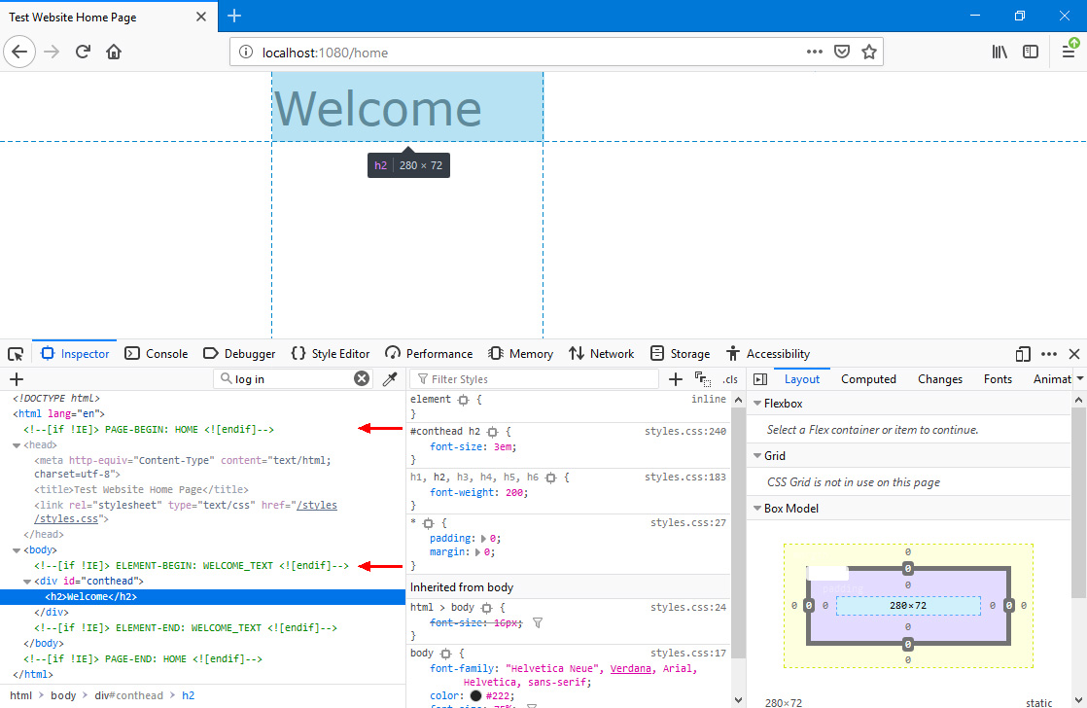
Task: Collapse the div id="conthead" node
Action: [27, 582]
